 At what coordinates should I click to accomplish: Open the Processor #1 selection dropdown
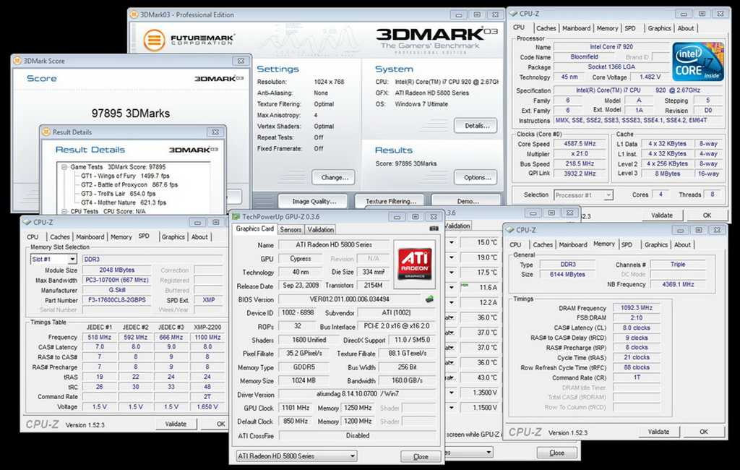coord(608,195)
